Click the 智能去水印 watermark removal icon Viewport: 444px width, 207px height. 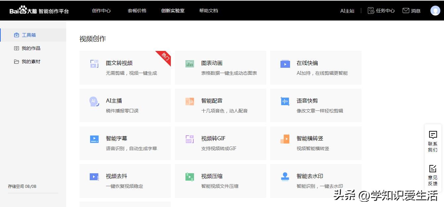tap(285, 176)
